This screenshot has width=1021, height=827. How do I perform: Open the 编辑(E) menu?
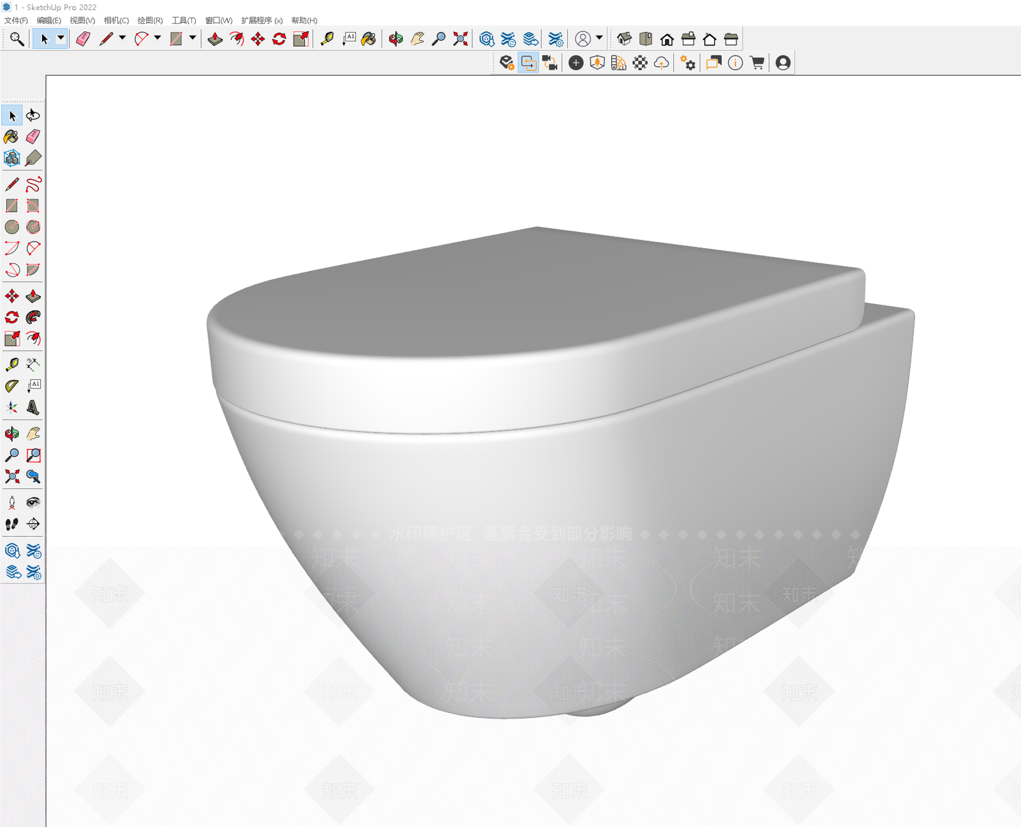tap(49, 20)
